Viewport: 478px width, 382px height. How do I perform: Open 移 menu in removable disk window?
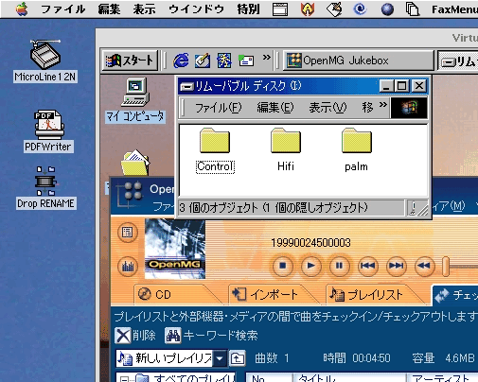tap(367, 108)
